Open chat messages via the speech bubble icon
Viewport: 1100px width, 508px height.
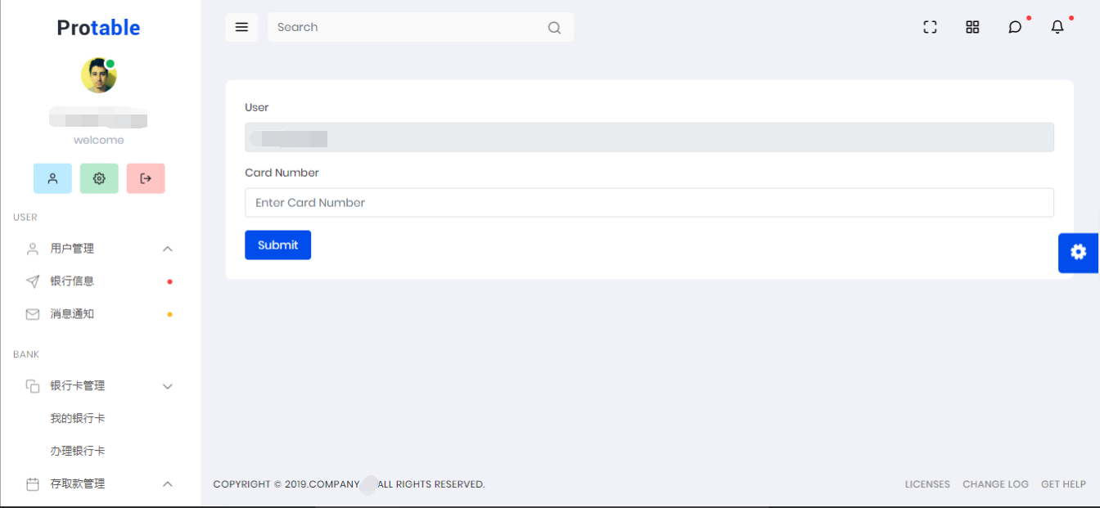pos(1015,27)
